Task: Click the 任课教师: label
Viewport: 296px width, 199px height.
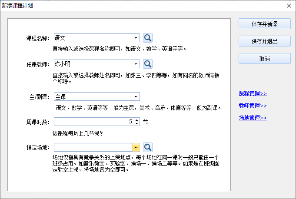Action: [x=38, y=64]
